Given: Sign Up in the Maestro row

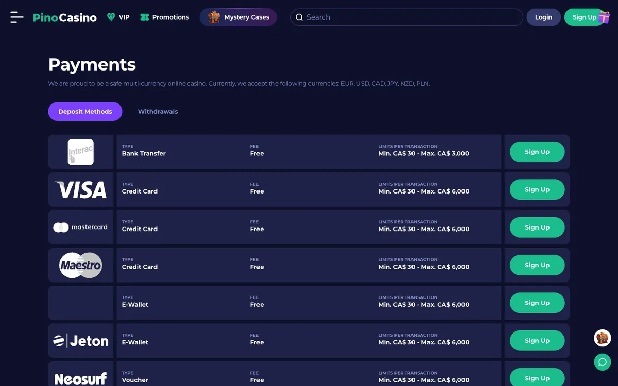Looking at the screenshot, I should pos(537,265).
